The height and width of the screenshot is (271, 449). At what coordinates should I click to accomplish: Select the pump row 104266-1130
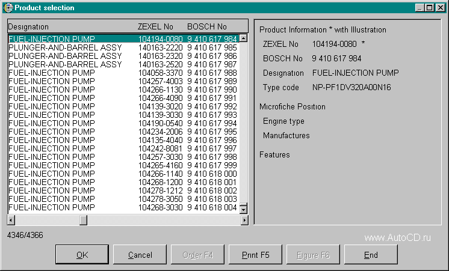click(x=123, y=90)
